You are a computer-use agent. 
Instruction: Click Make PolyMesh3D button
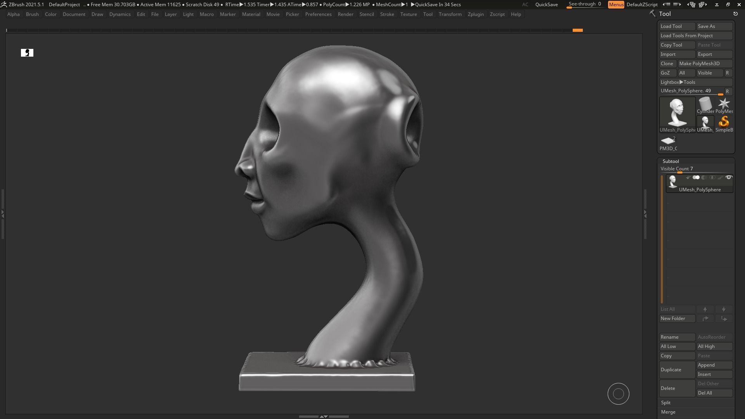pos(705,64)
